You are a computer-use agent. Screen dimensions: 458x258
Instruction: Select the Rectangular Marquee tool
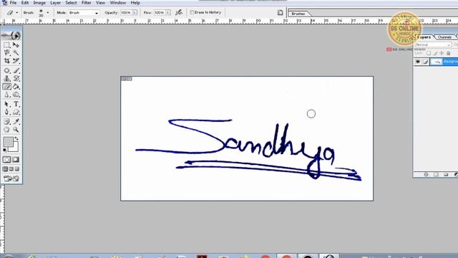[6, 44]
